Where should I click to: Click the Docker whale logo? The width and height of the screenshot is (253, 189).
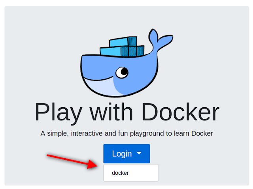[126, 63]
